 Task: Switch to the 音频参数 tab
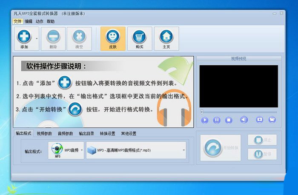[66, 134]
